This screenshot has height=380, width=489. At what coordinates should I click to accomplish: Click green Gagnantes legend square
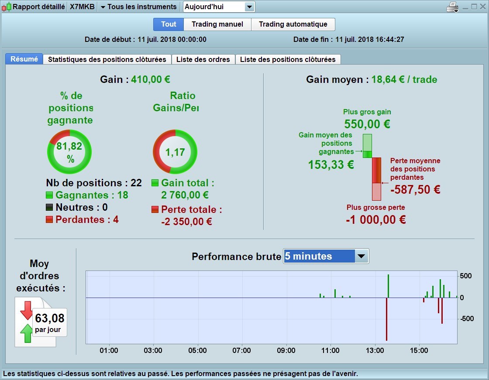coord(49,195)
